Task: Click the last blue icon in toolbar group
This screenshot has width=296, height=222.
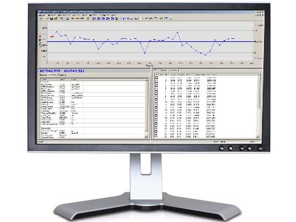Action: click(x=112, y=18)
